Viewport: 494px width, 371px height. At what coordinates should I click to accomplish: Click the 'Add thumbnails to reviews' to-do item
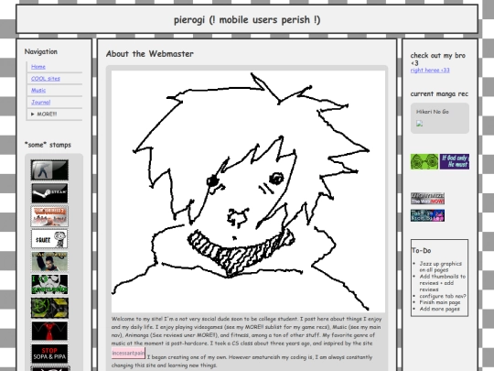coord(443,283)
